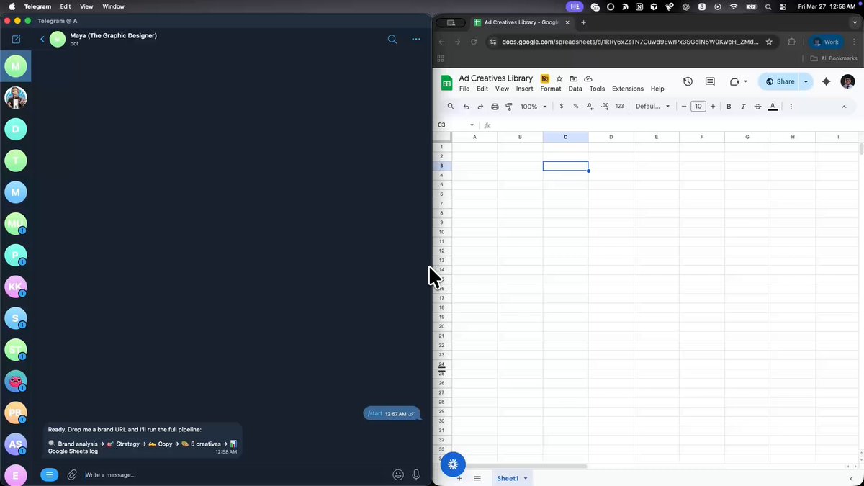Viewport: 864px width, 486px height.
Task: Open the emoji picker in Telegram
Action: tap(398, 474)
